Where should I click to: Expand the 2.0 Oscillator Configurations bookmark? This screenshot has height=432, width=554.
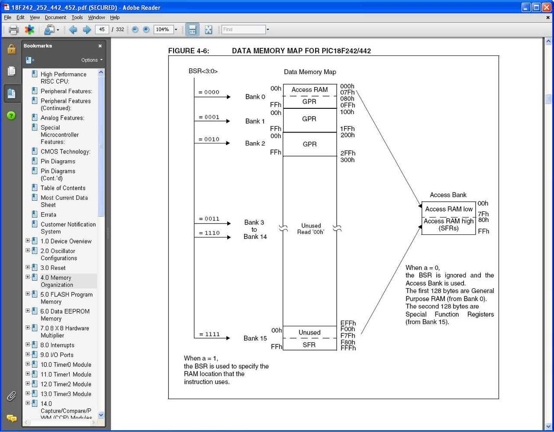click(28, 250)
